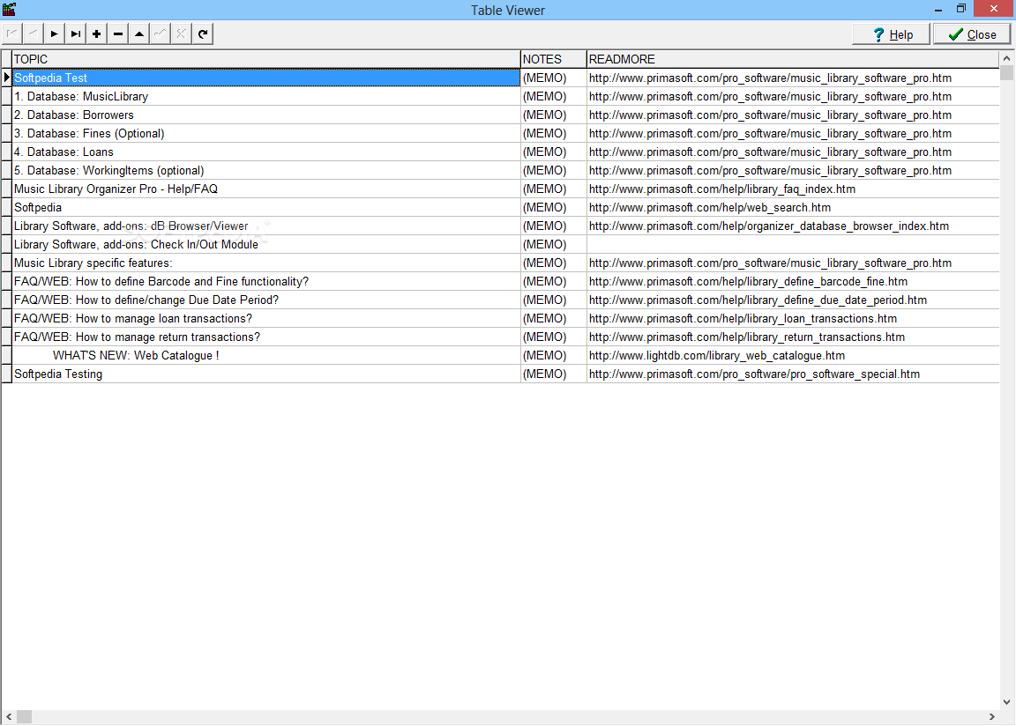The width and height of the screenshot is (1016, 726).
Task: Click the Table Viewer app icon
Action: [9, 10]
